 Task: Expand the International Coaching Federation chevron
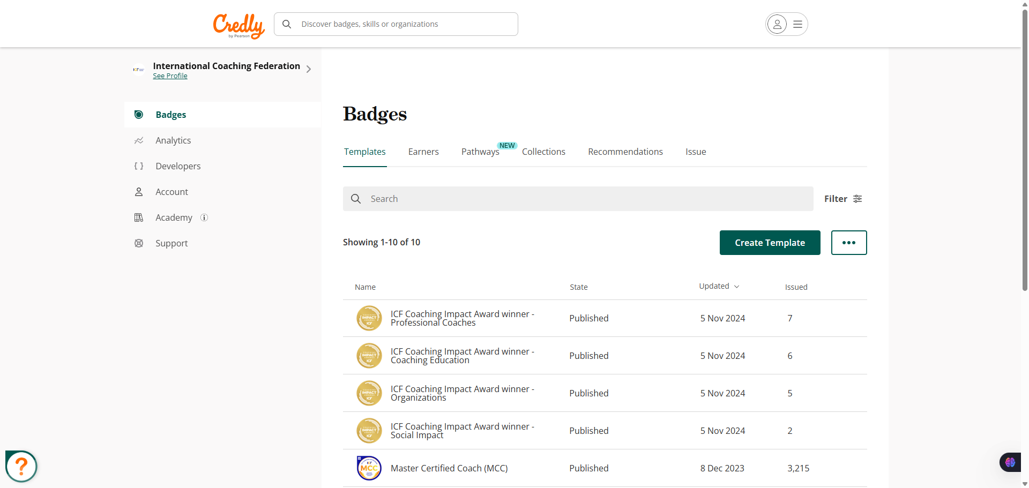(309, 69)
